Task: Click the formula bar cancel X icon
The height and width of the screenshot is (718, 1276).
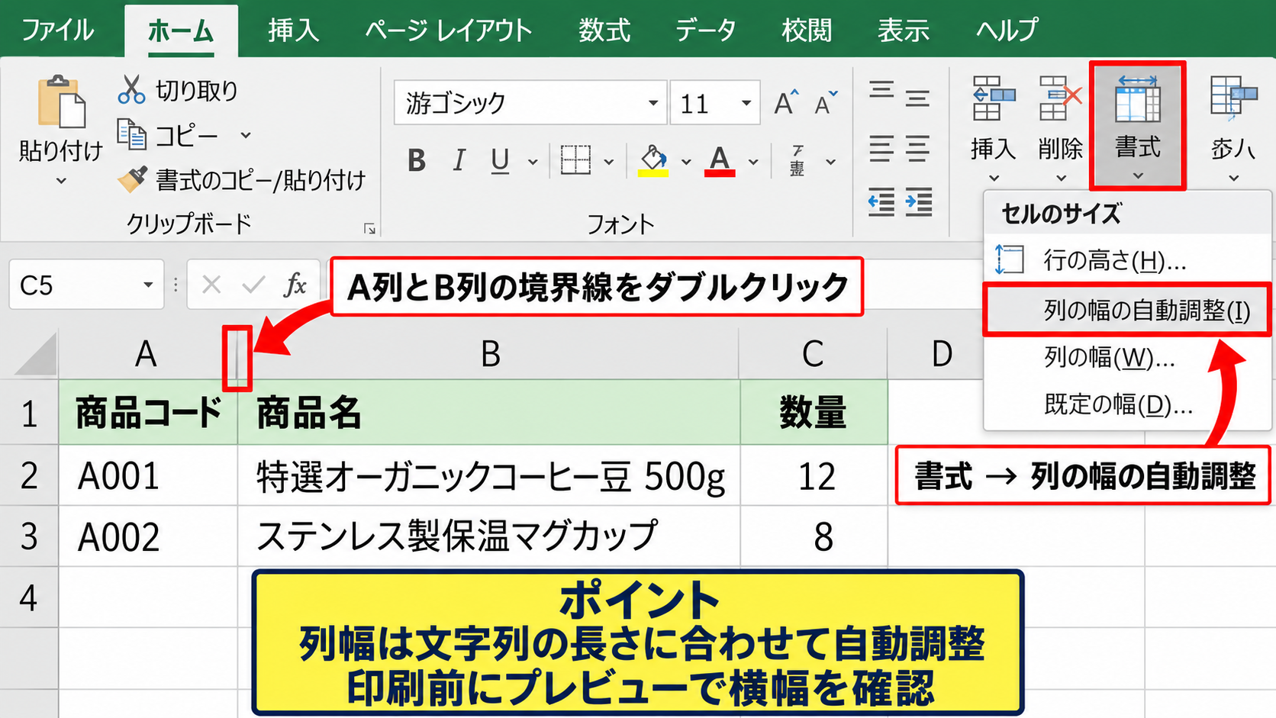Action: tap(211, 285)
